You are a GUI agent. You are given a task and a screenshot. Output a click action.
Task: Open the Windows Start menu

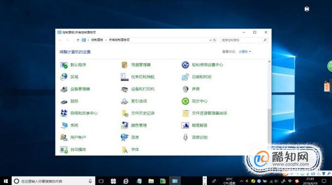[x=6, y=181]
